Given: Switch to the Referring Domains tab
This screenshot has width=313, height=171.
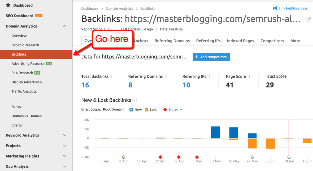Looking at the screenshot, I should click(172, 41).
